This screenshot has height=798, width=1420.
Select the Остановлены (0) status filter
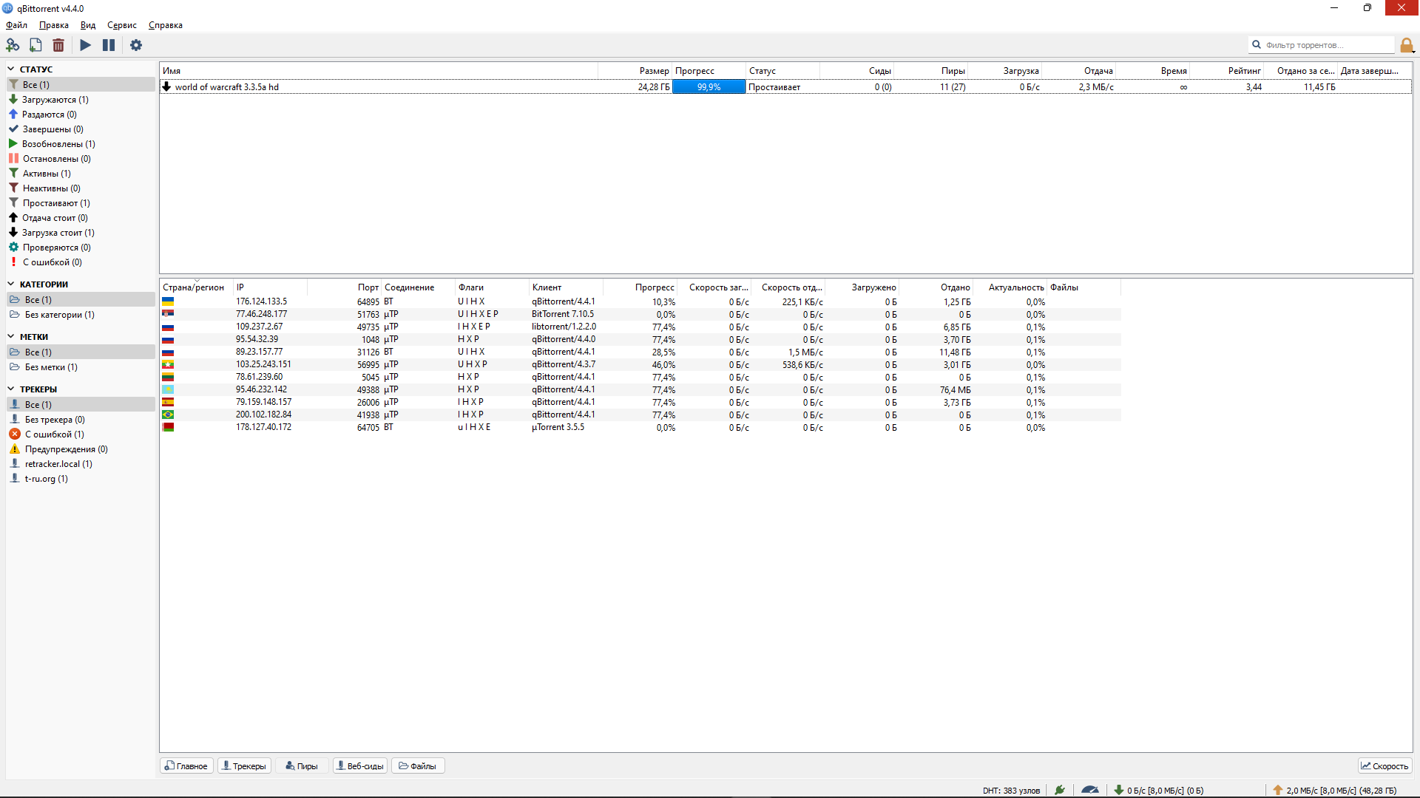click(81, 159)
